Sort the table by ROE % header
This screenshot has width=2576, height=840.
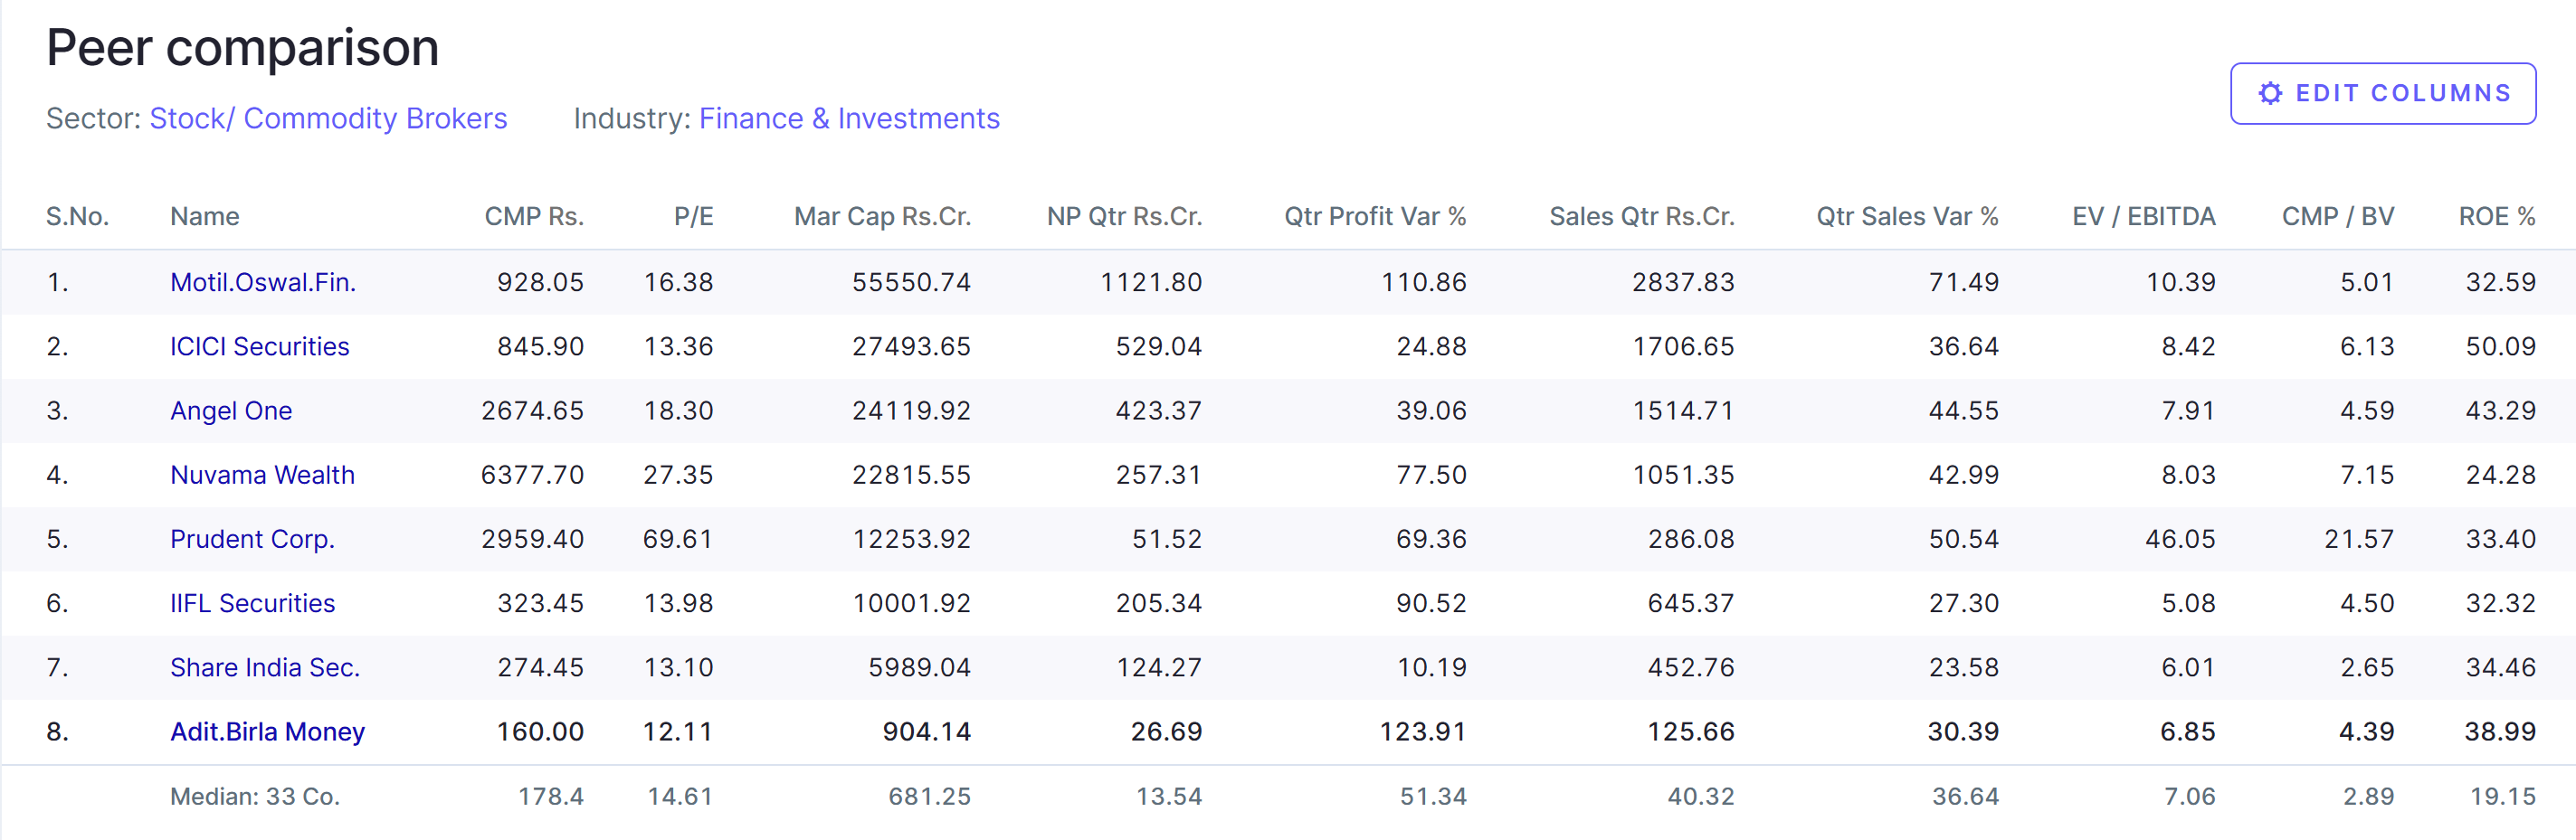coord(2497,217)
